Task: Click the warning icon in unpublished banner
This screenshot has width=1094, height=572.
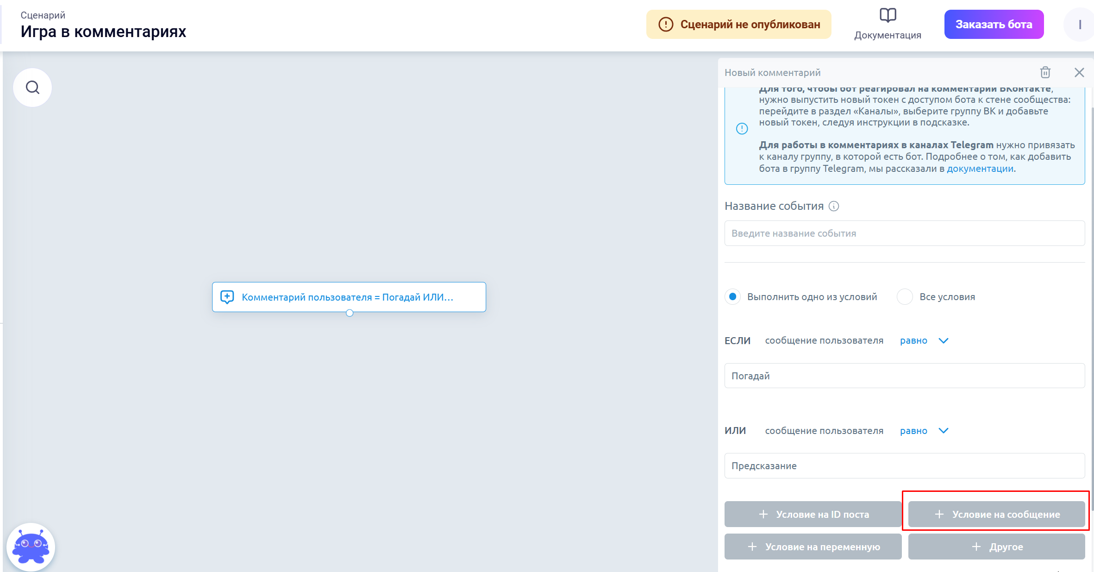Action: [x=666, y=25]
